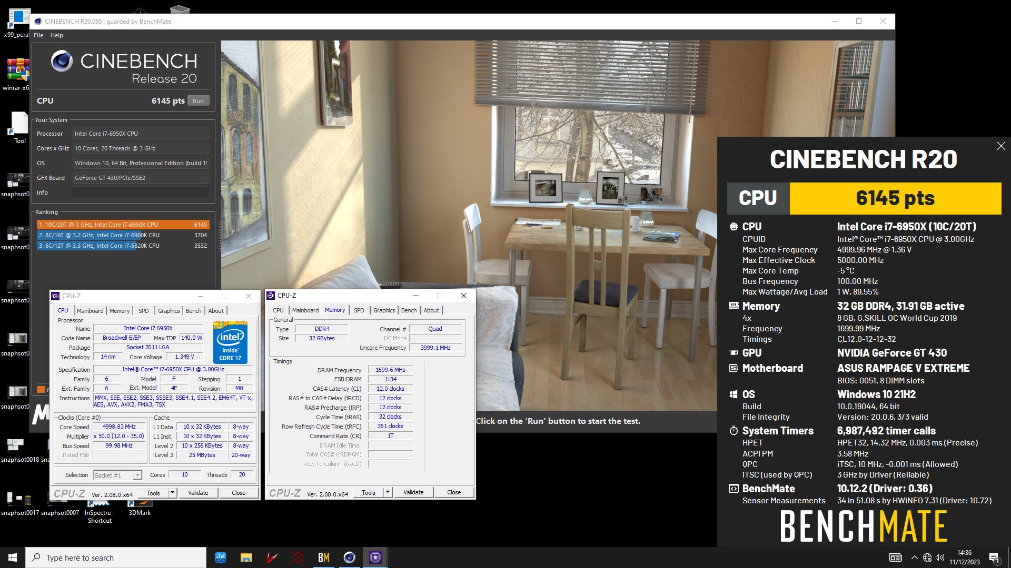Click the Cinebench sphere logo in left panel

(62, 62)
